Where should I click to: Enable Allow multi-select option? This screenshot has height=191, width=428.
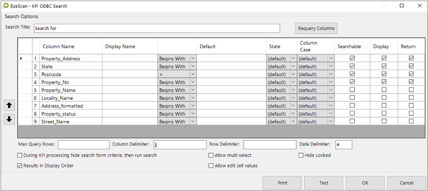tap(211, 155)
